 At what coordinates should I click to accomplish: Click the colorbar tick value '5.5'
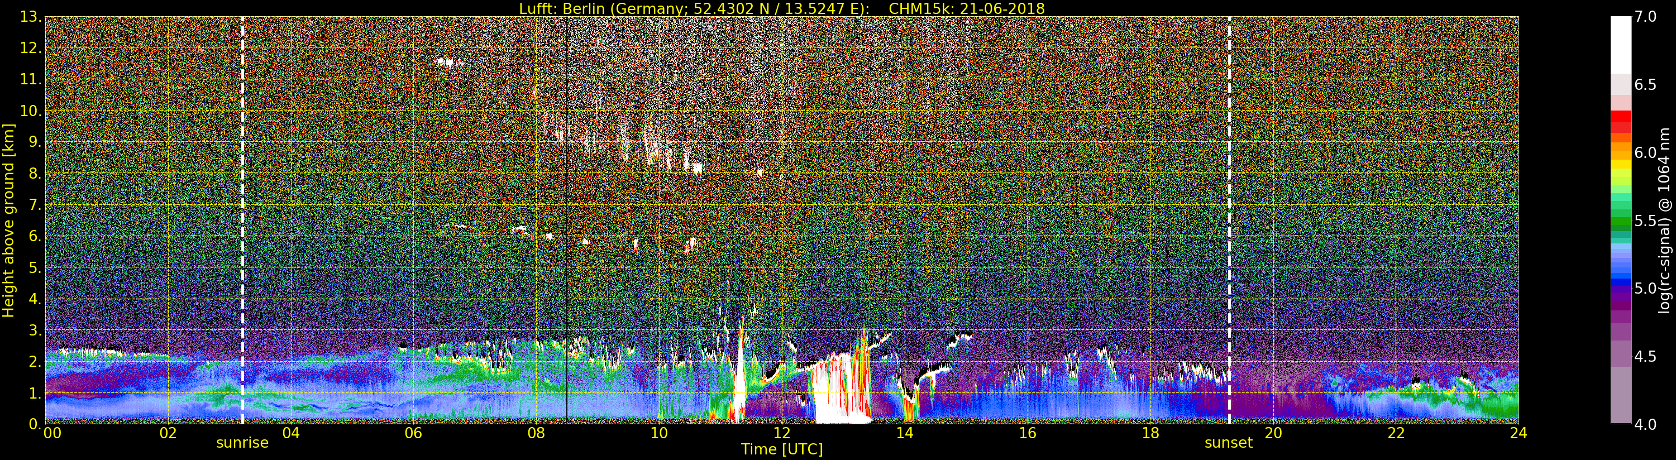point(1645,221)
